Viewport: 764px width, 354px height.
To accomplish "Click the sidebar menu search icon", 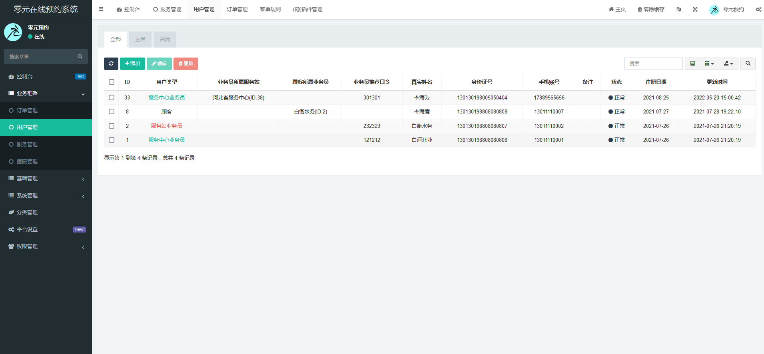I will pyautogui.click(x=80, y=57).
